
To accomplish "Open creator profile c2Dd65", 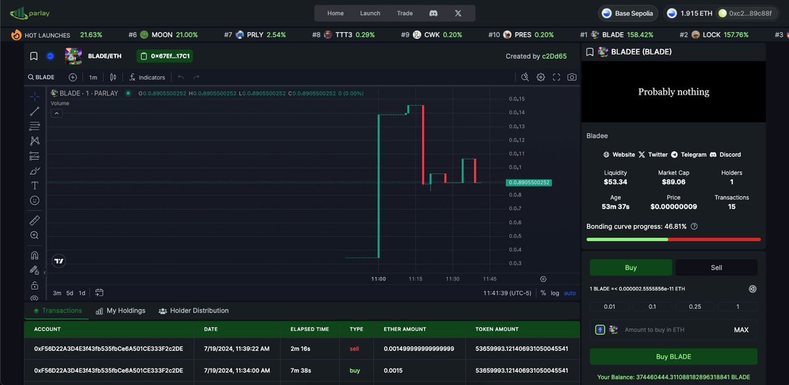I will (x=554, y=57).
